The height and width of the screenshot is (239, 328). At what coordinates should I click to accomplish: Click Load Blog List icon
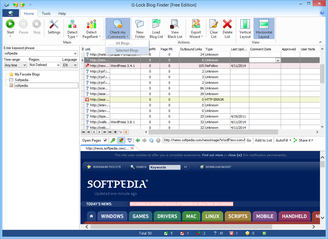coord(156,24)
